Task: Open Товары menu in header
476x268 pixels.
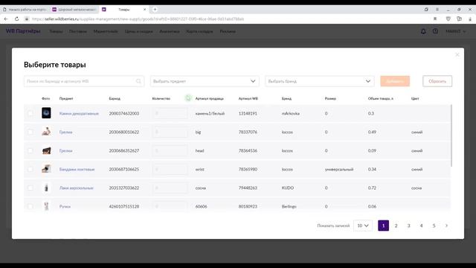Action: click(x=56, y=31)
